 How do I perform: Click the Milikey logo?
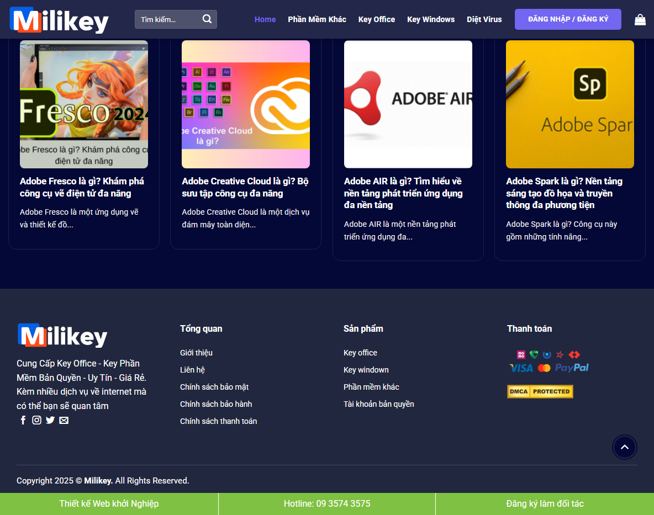pyautogui.click(x=59, y=19)
